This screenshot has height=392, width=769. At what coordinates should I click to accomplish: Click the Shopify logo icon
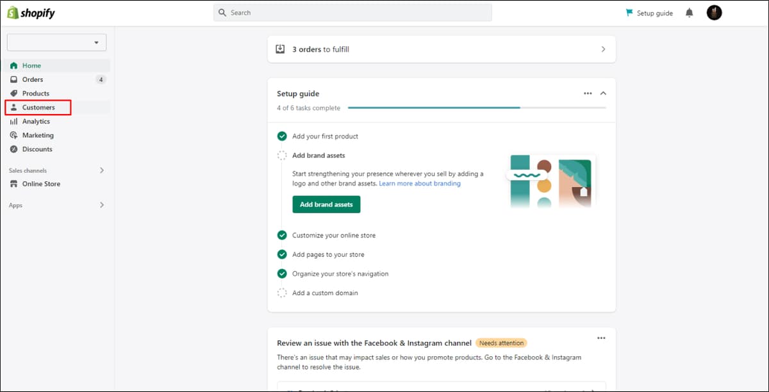13,12
